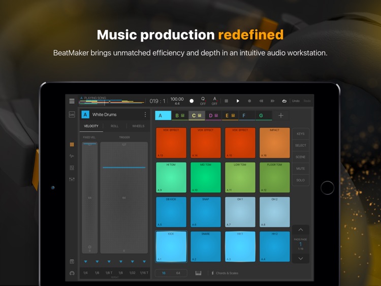Go to next pads page chevron down
The image size is (381, 286).
301,259
